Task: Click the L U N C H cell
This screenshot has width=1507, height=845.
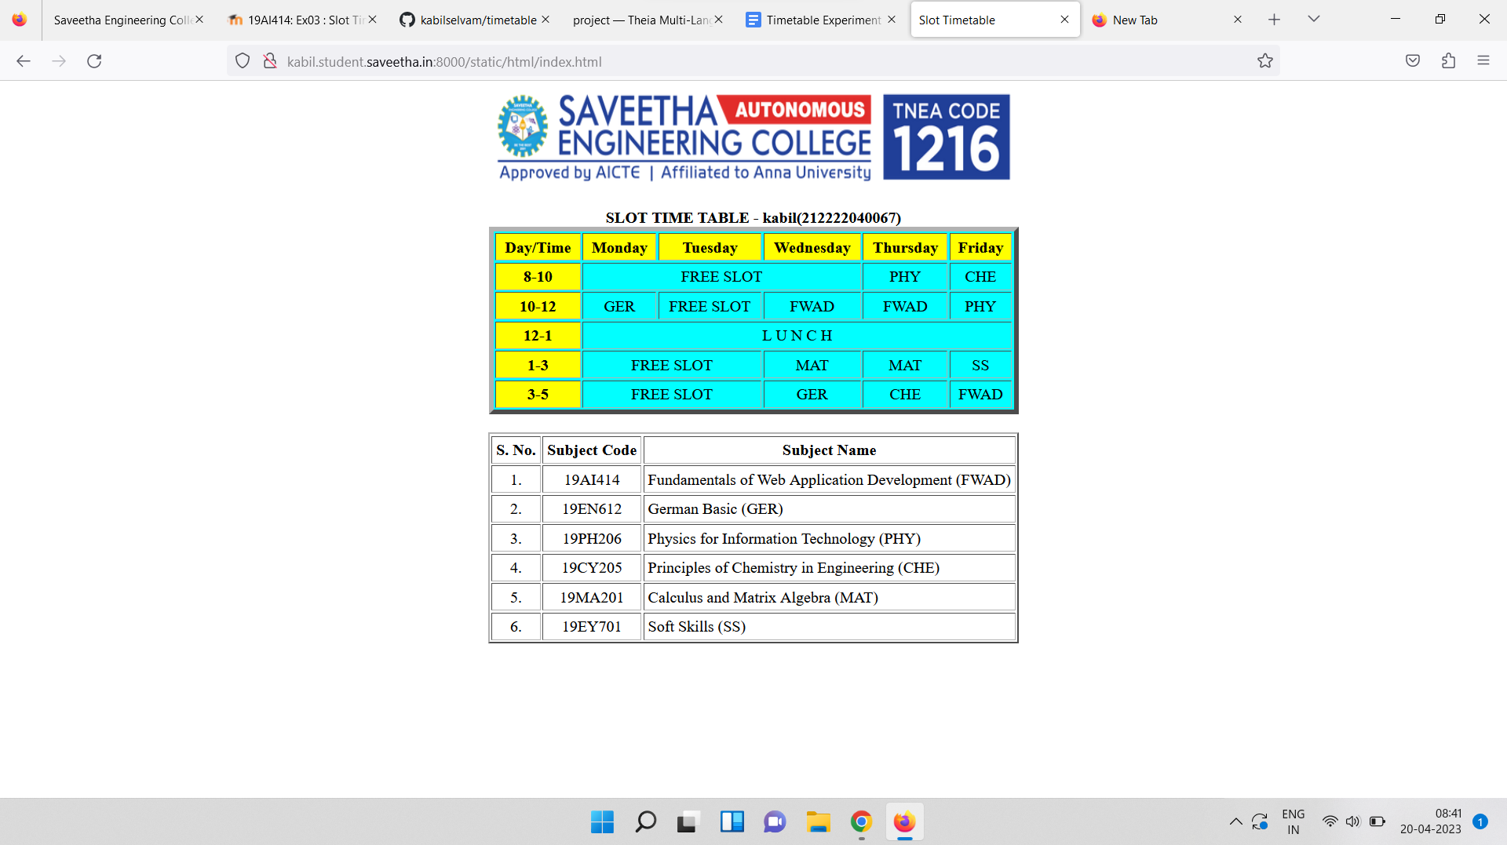Action: tap(797, 336)
